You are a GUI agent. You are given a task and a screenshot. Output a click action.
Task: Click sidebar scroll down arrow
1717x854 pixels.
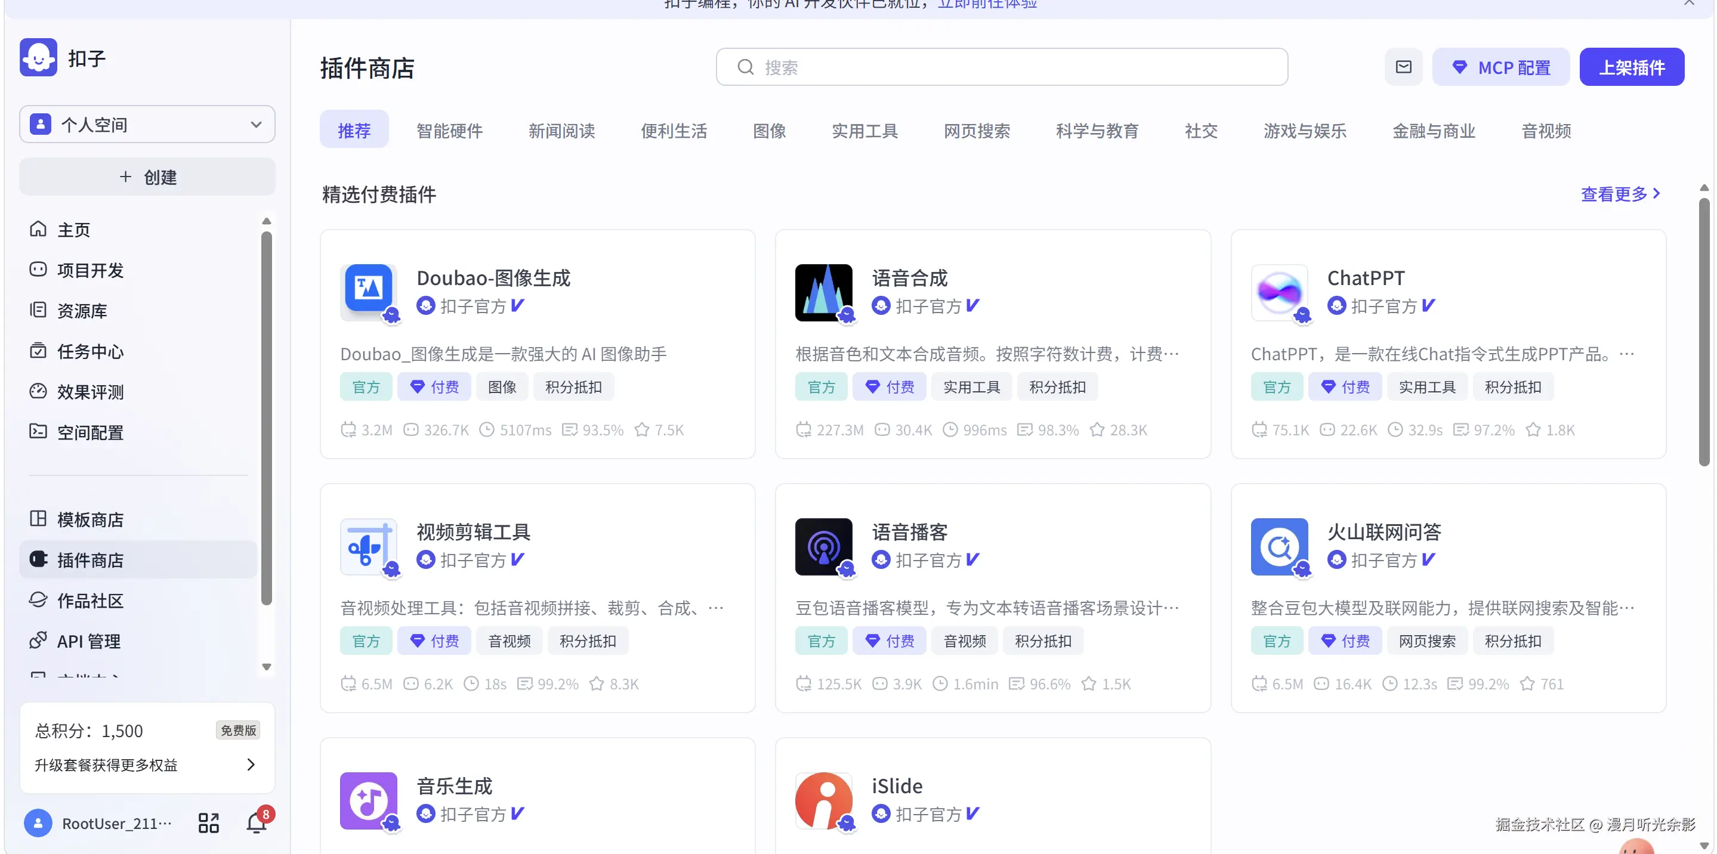click(x=267, y=667)
